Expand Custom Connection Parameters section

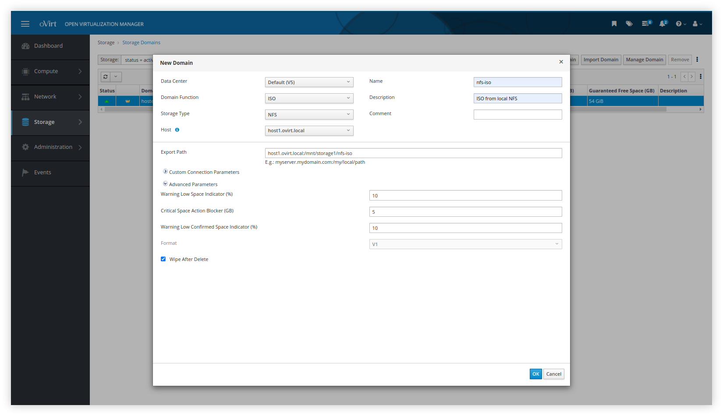coord(165,172)
